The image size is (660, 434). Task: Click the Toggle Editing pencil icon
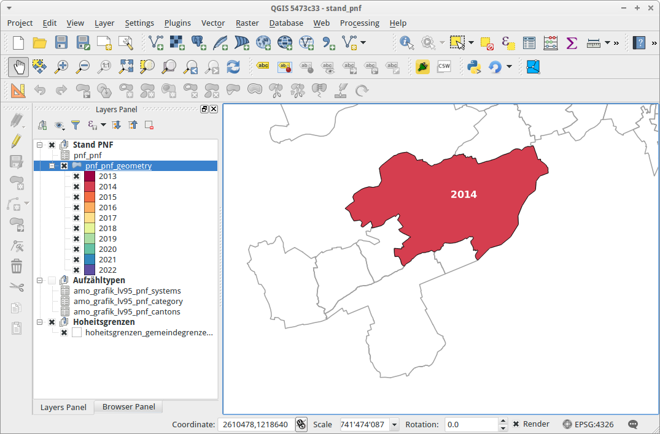[17, 141]
